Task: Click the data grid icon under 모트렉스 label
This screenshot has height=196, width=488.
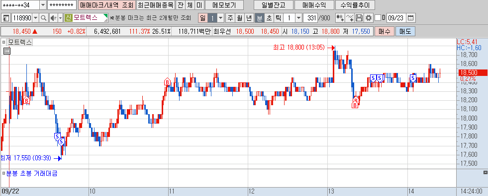Action: (7, 51)
